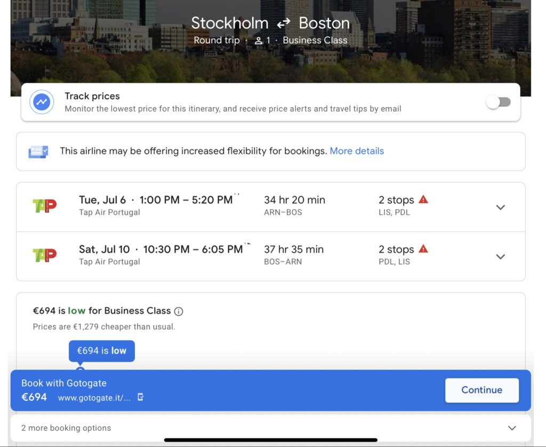This screenshot has width=546, height=447.
Task: Select the Tue, Jul 6 1:00 PM flight row
Action: [271, 207]
